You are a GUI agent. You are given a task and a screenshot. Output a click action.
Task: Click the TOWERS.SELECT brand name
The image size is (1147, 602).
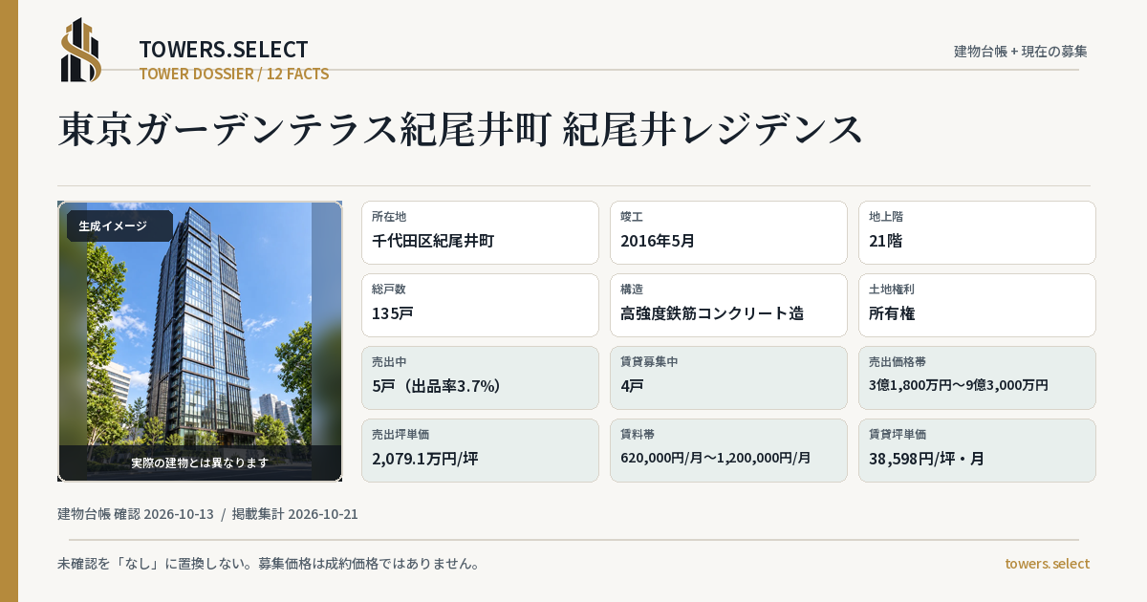pyautogui.click(x=224, y=50)
